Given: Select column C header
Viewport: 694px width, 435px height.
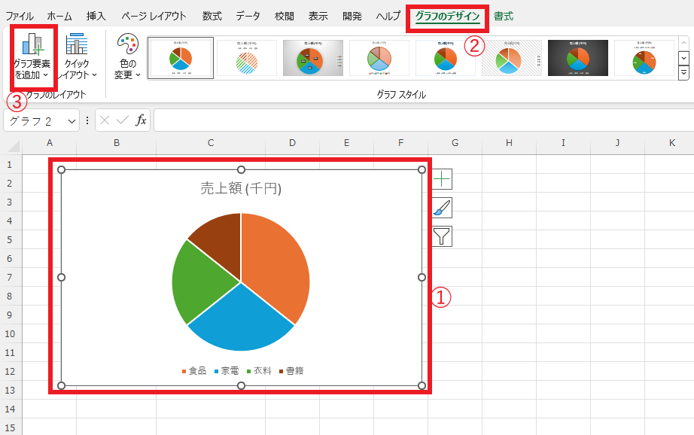Looking at the screenshot, I should coord(211,143).
